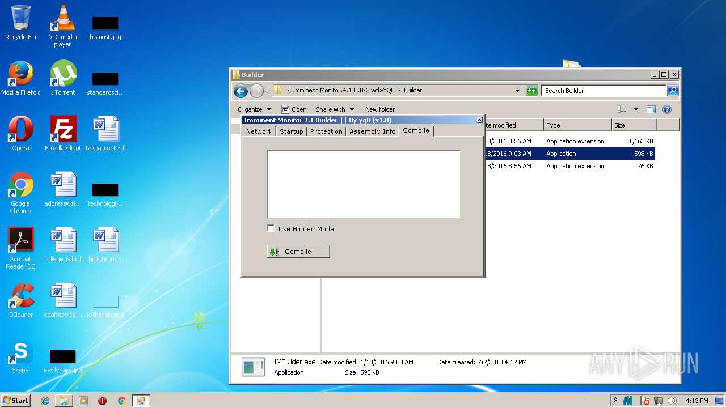Select the dealsdevice document icon

(62, 300)
